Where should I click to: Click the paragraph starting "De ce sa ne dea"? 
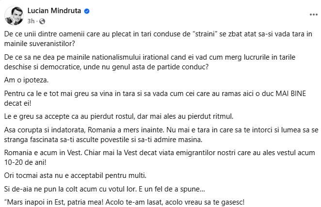coord(150,62)
